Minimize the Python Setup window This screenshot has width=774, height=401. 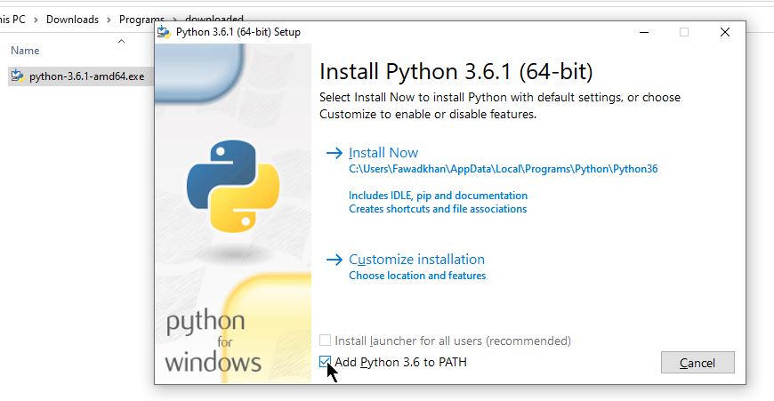[644, 32]
